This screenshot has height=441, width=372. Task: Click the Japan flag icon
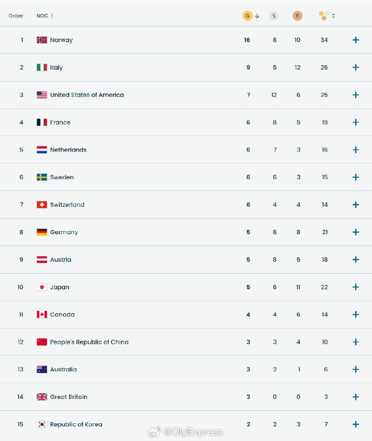coord(42,287)
